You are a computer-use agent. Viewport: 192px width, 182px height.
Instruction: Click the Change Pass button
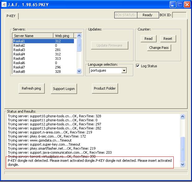click(x=159, y=48)
